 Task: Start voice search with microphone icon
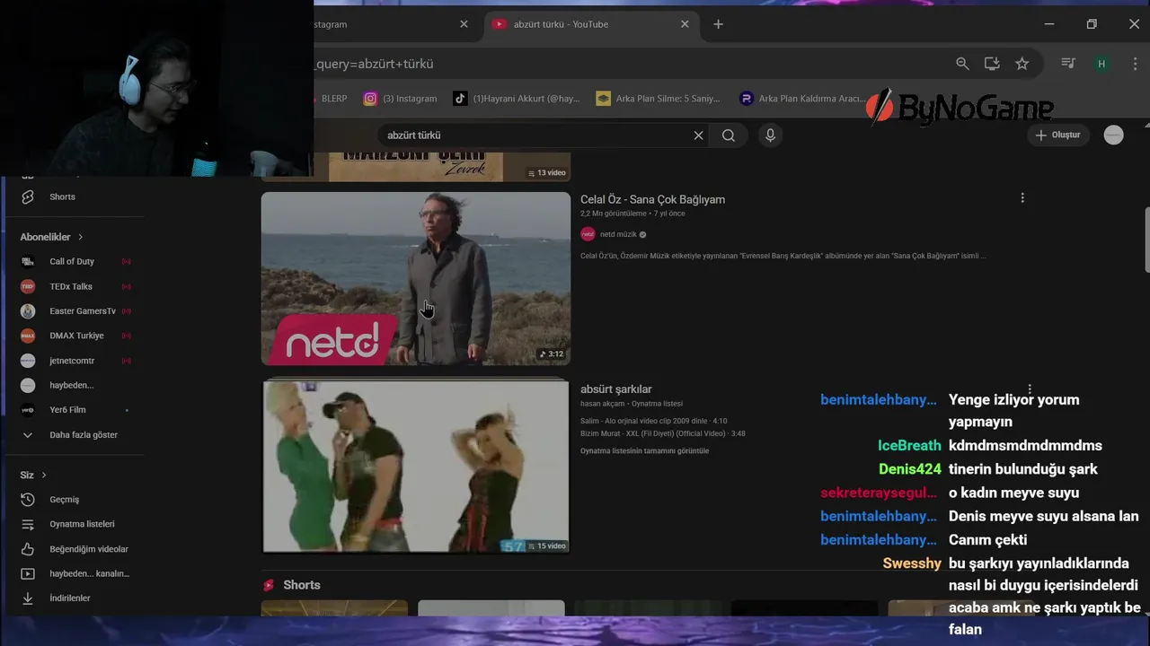(x=770, y=135)
